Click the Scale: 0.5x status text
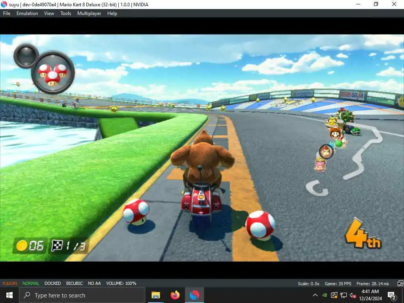 pyautogui.click(x=309, y=283)
